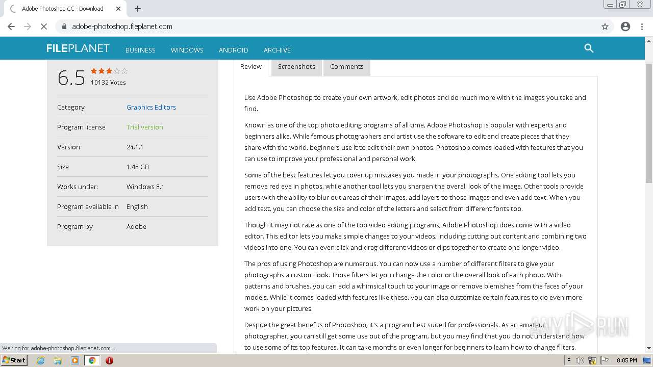Viewport: 653px width, 367px height.
Task: Click the page vertical scrollbar thumb
Action: (649, 122)
